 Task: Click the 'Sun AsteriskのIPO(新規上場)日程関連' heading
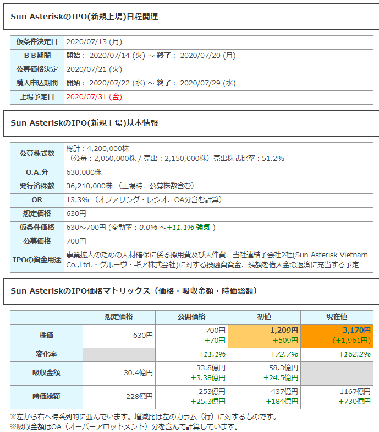[x=84, y=17]
